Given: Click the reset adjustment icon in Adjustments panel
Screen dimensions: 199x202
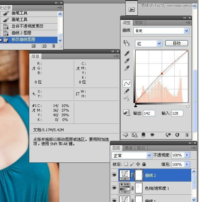Looking at the screenshot, I should [177, 135].
